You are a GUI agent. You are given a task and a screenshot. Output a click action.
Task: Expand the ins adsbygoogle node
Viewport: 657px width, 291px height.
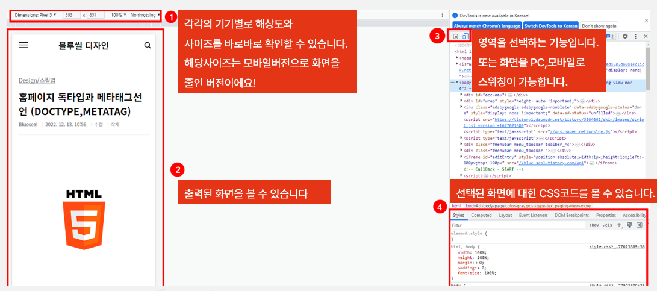pyautogui.click(x=461, y=107)
